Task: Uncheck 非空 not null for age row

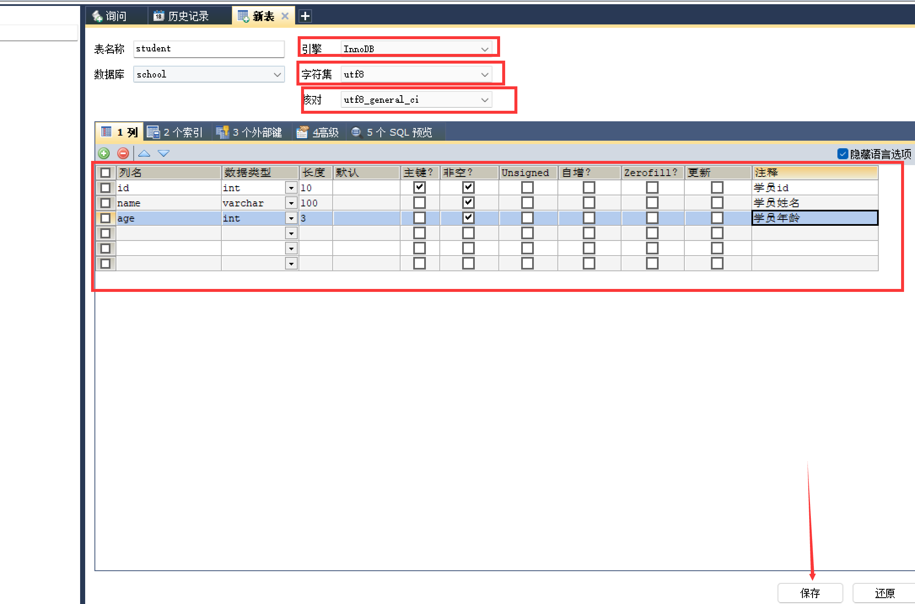Action: tap(468, 218)
